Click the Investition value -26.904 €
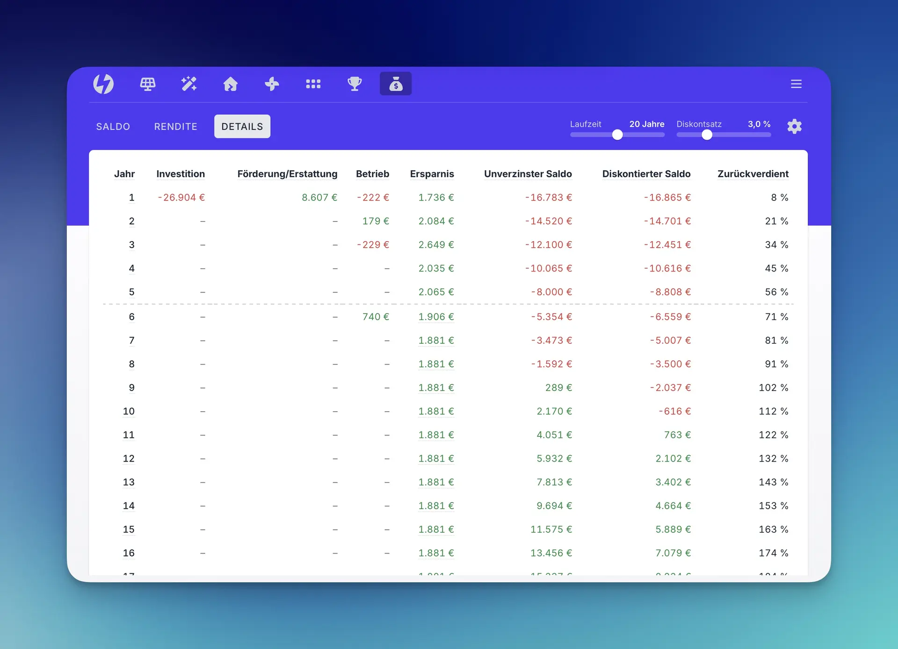 click(x=181, y=198)
